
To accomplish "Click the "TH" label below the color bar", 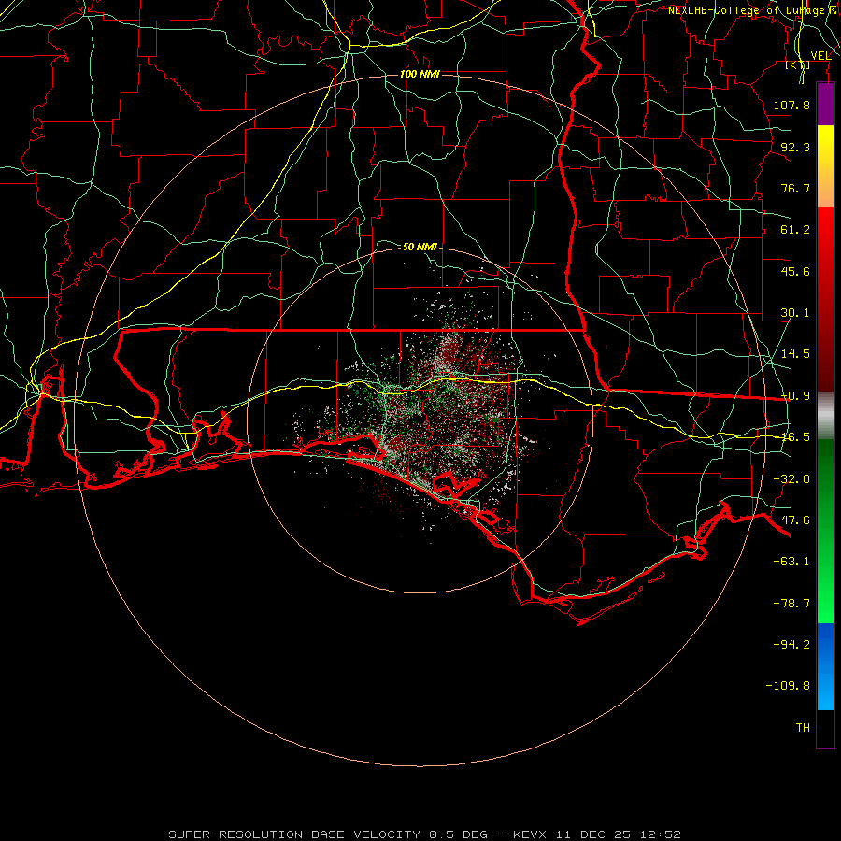I will (x=803, y=727).
